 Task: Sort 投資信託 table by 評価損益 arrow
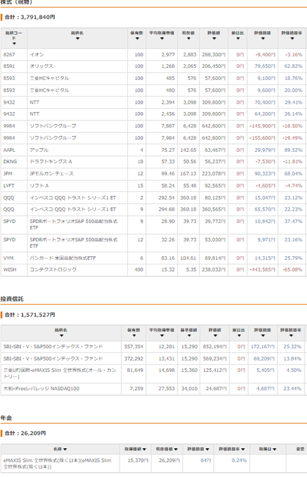[263, 336]
